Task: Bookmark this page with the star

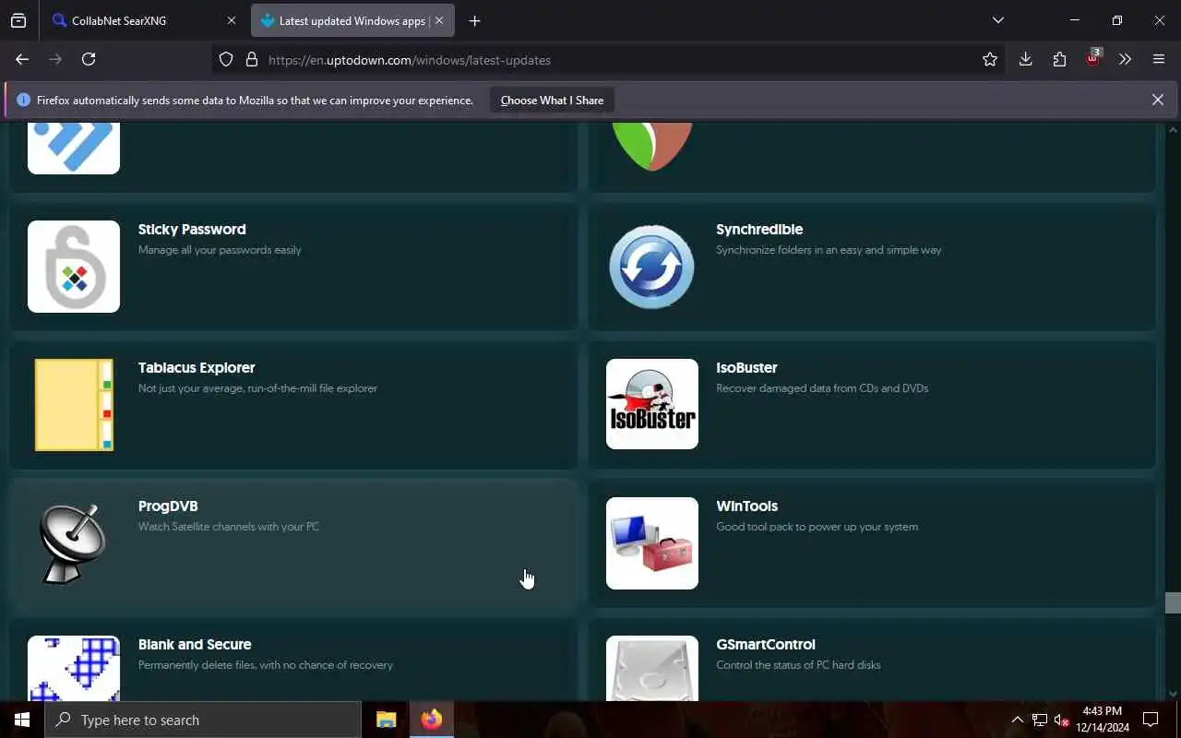Action: tap(990, 59)
